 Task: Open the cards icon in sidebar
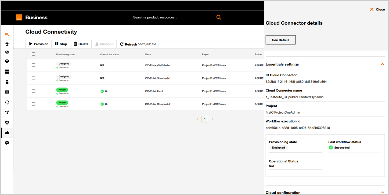click(x=7, y=52)
